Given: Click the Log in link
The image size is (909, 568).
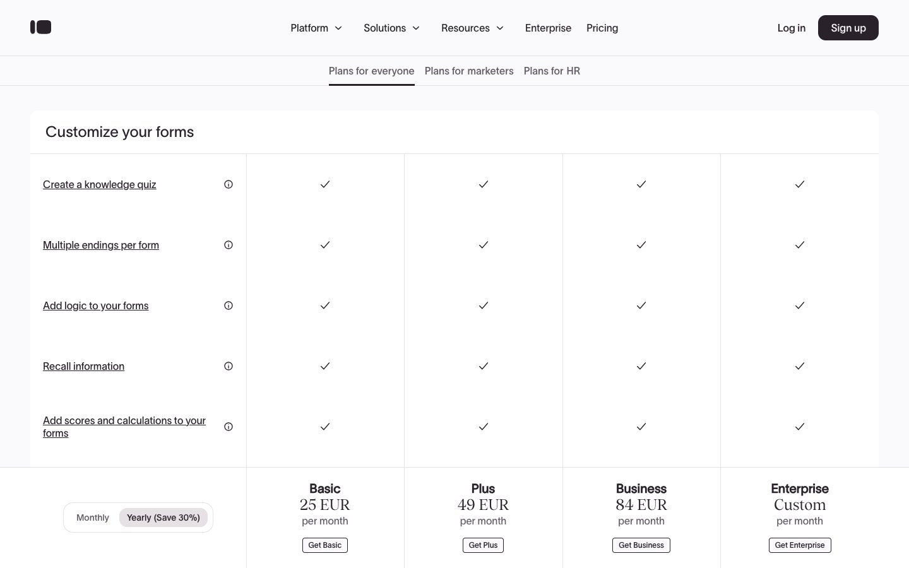Looking at the screenshot, I should click(x=791, y=28).
